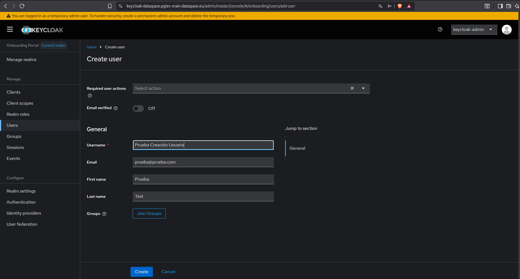Open the help icon in header
The width and height of the screenshot is (520, 279).
[x=440, y=29]
